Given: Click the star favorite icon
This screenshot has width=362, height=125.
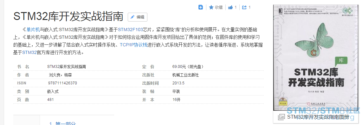Looking at the screenshot, I should tap(211, 7).
